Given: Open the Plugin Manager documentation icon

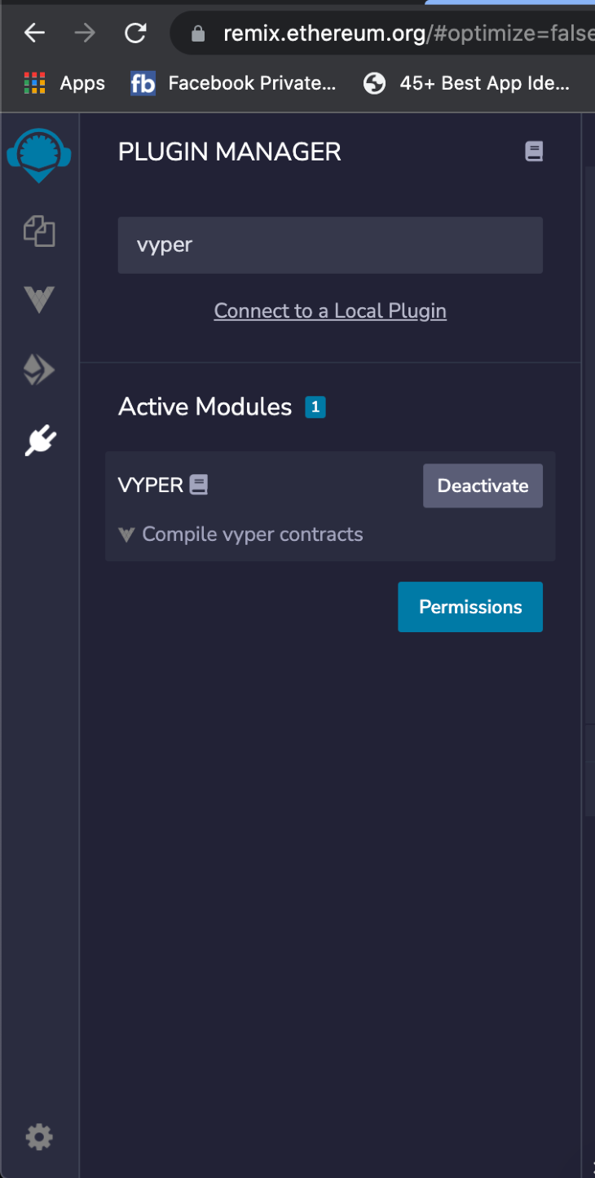Looking at the screenshot, I should tap(534, 152).
